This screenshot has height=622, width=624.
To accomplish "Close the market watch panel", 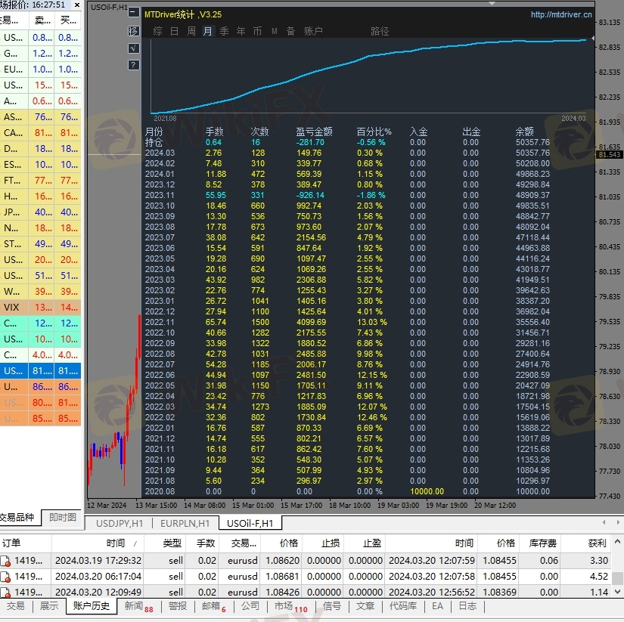I will pos(77,5).
